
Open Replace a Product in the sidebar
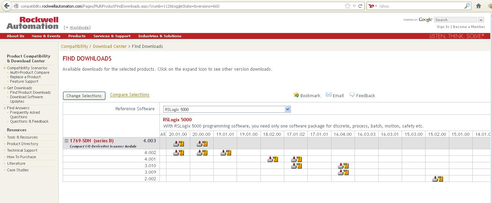coord(25,77)
